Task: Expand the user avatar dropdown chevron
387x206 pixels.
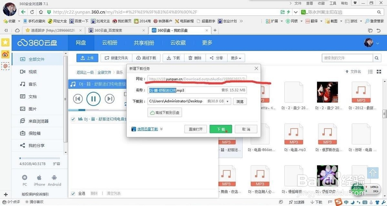Action: click(x=378, y=43)
